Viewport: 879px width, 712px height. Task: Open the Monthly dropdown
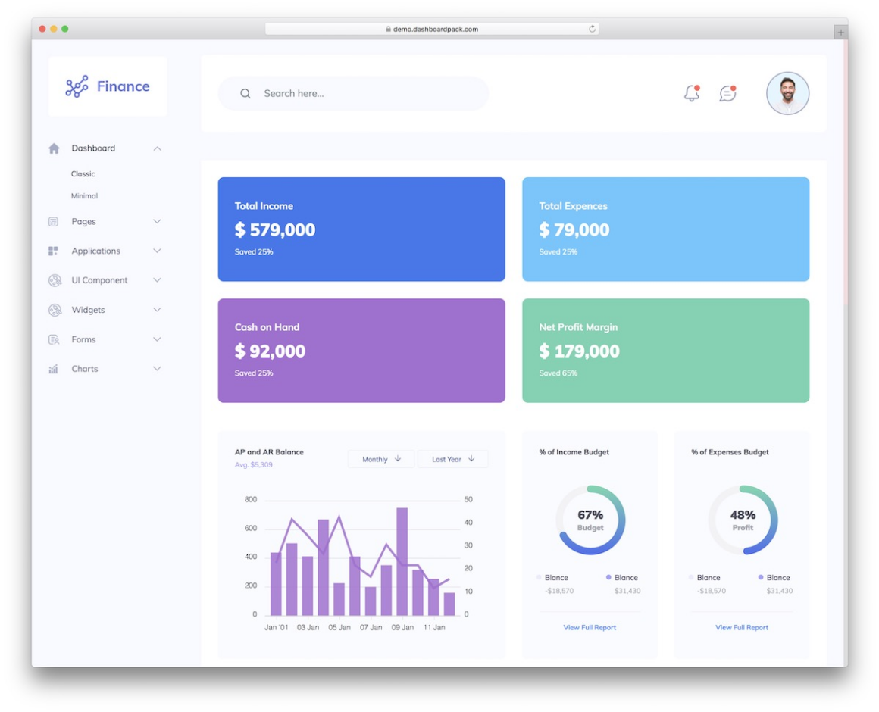[x=380, y=458]
